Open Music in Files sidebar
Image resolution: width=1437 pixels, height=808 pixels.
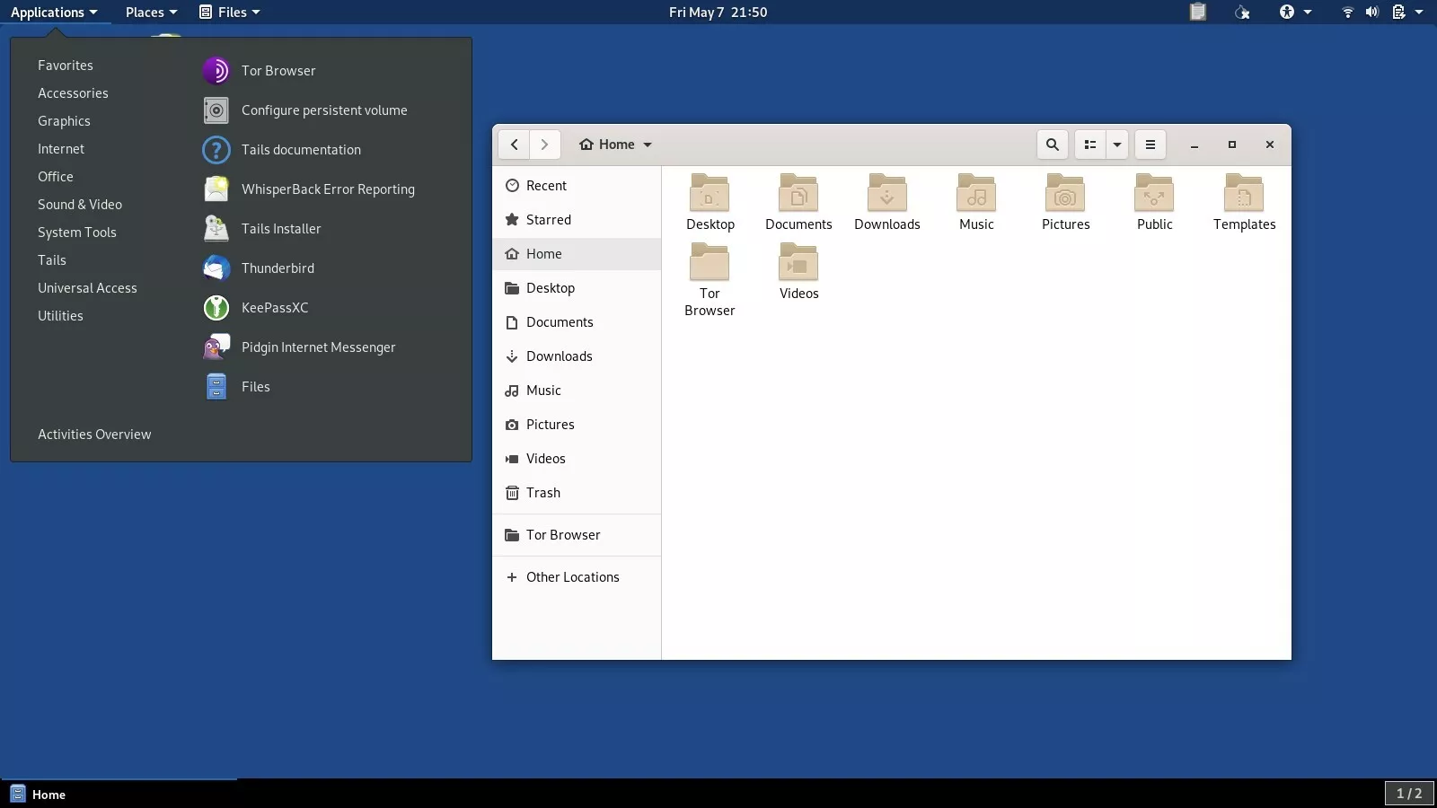click(577, 391)
